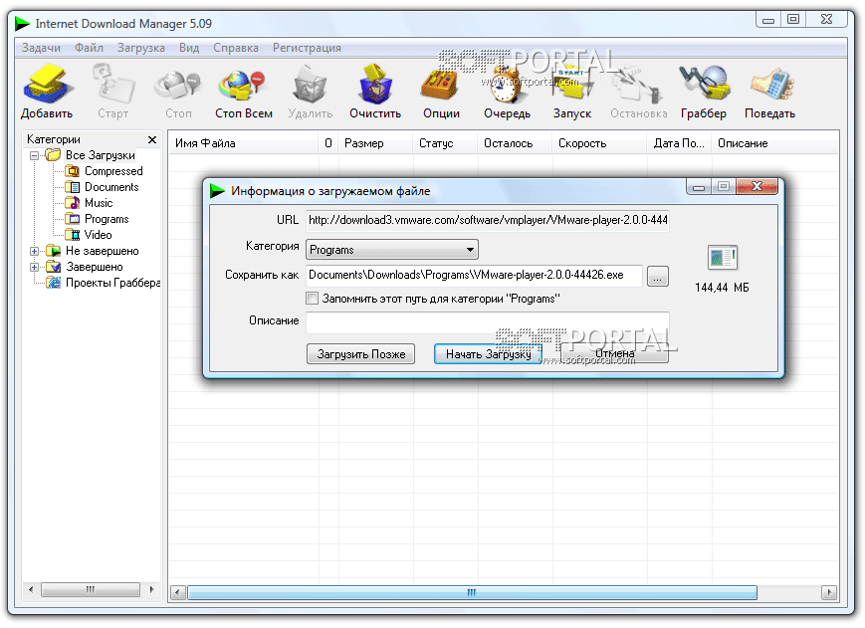865x628 pixels.
Task: Open the Категория Programs dropdown
Action: tap(391, 250)
